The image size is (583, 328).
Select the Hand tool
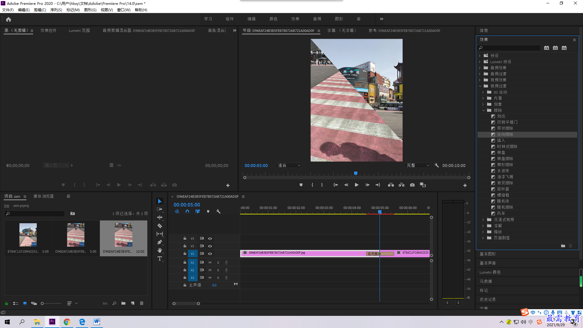point(160,250)
